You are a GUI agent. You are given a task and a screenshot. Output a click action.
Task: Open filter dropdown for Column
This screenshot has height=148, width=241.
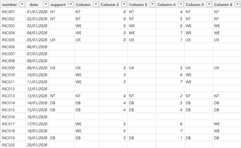(95, 4)
